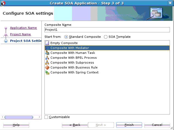
Task: Click the Business Rule diamond icon
Action: coord(47,67)
